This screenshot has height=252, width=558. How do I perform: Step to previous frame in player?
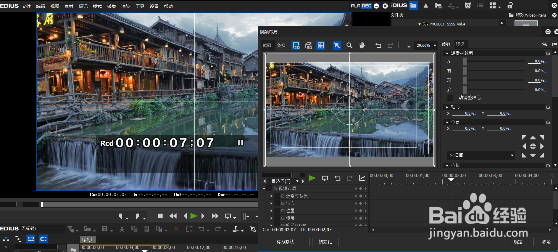click(x=185, y=216)
